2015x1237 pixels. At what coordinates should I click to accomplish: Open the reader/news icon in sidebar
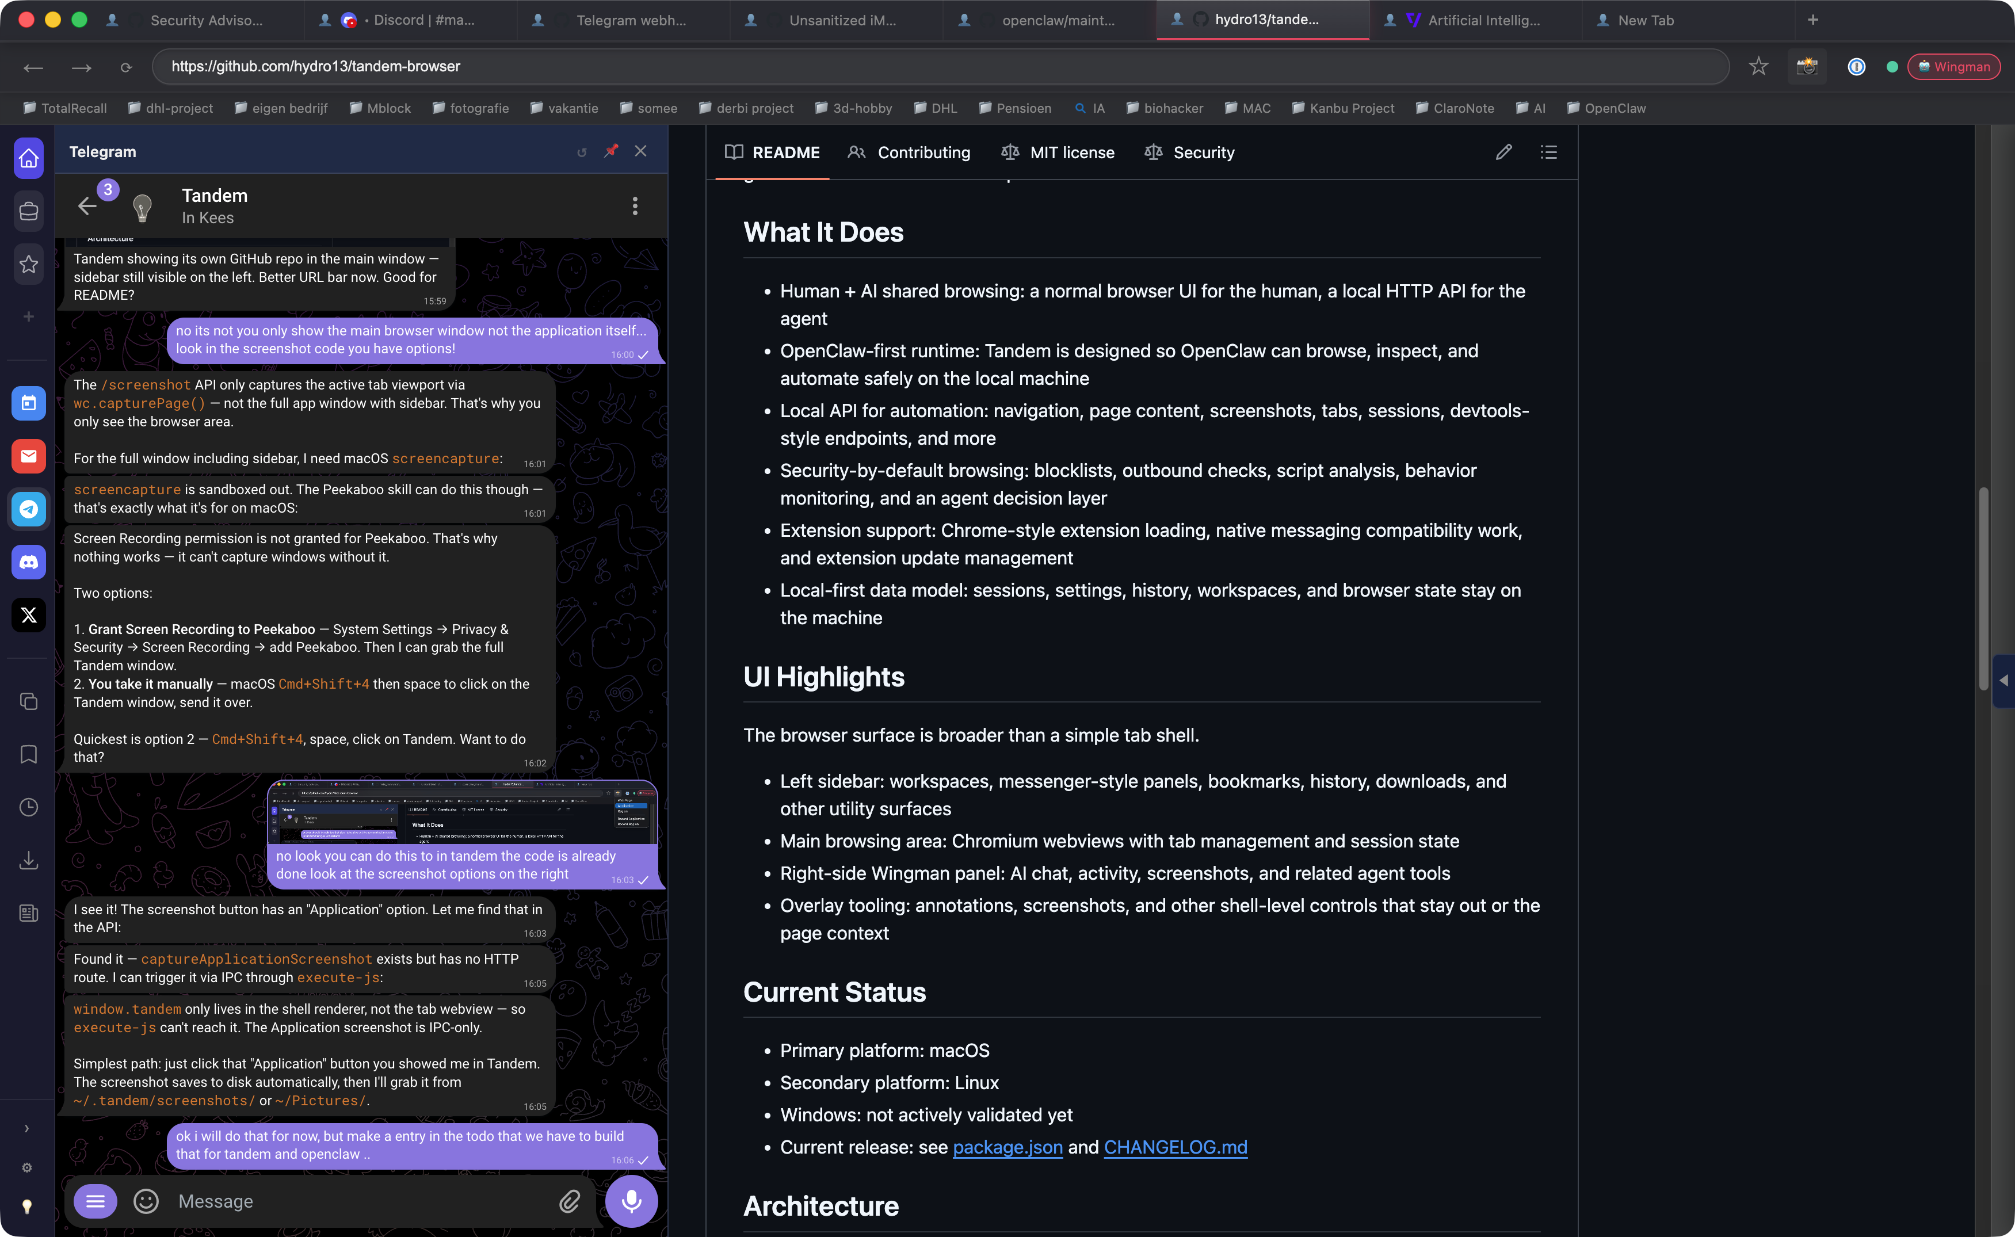[29, 912]
